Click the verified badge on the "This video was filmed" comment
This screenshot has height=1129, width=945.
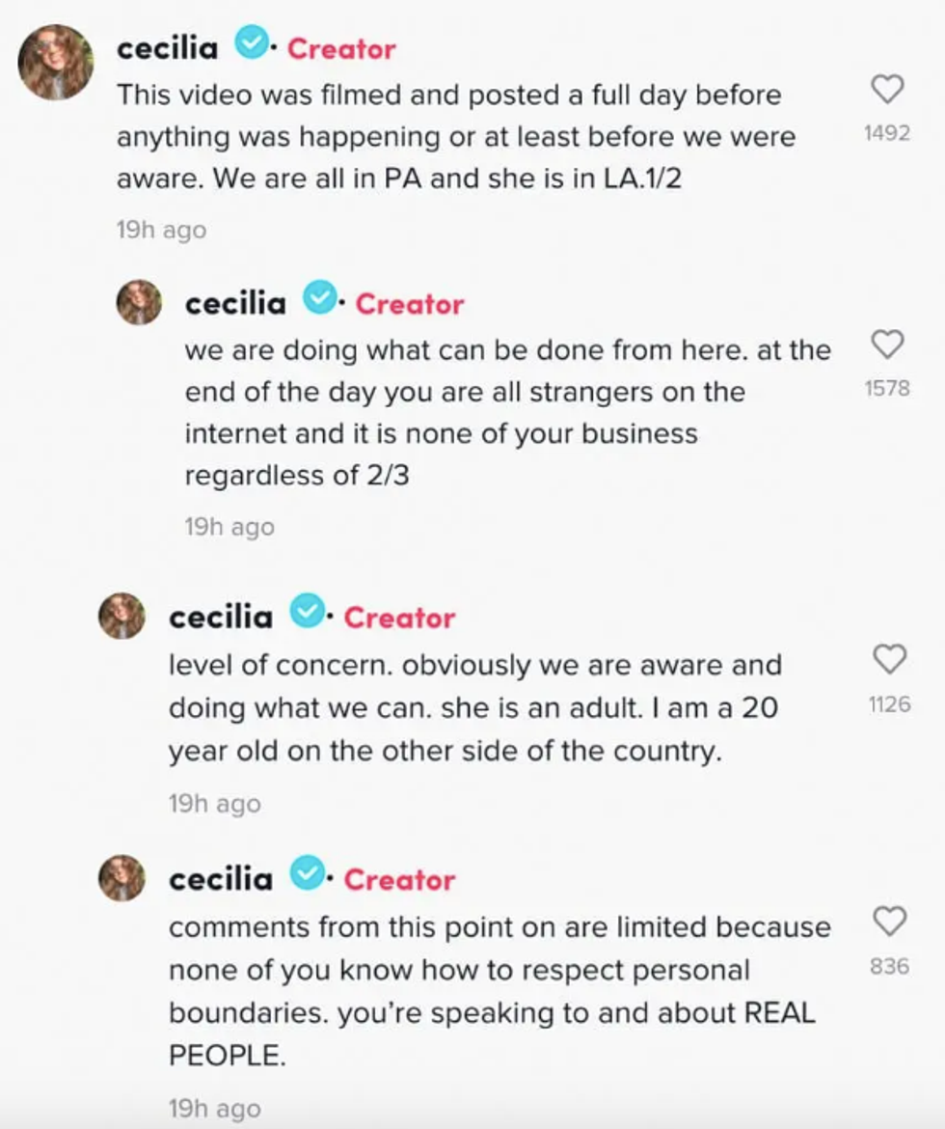pos(253,44)
